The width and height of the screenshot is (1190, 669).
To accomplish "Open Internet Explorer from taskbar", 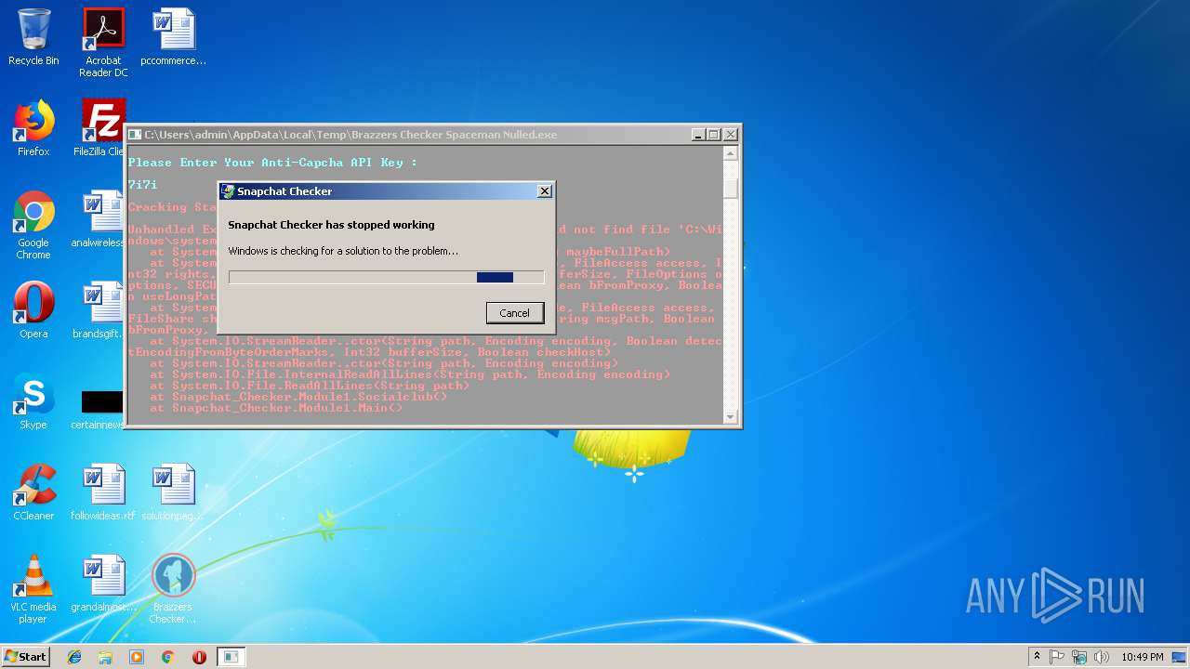I will coord(74,657).
